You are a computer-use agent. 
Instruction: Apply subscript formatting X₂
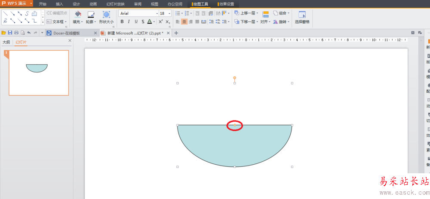[168, 21]
